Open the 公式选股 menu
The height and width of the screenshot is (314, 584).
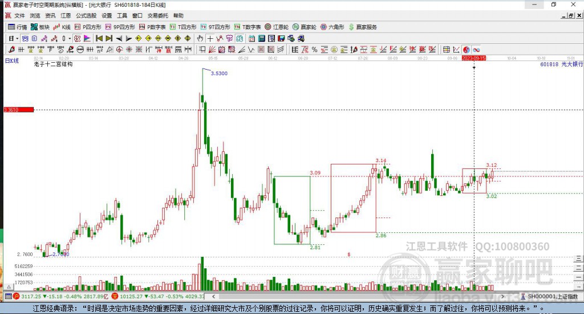point(86,15)
